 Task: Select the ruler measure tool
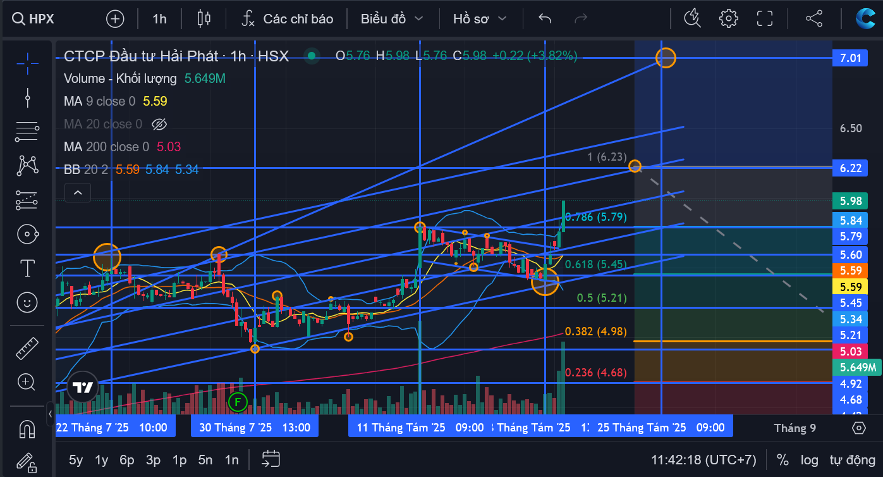click(27, 348)
